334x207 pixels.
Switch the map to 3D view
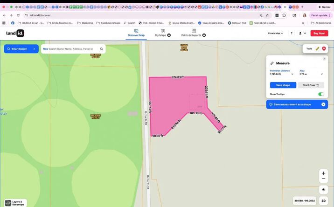pos(323,201)
